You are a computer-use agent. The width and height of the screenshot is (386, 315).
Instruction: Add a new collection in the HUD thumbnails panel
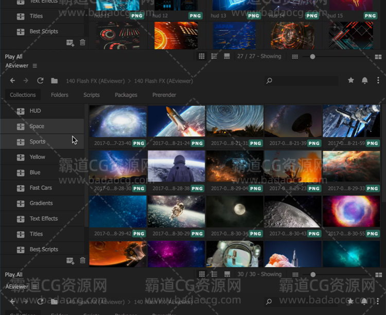point(70,43)
